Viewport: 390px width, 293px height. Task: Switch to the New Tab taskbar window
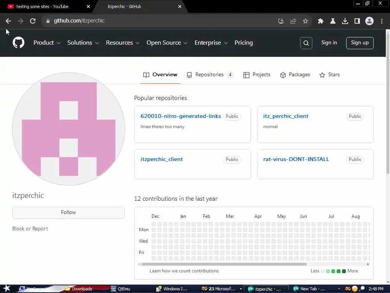(x=309, y=289)
